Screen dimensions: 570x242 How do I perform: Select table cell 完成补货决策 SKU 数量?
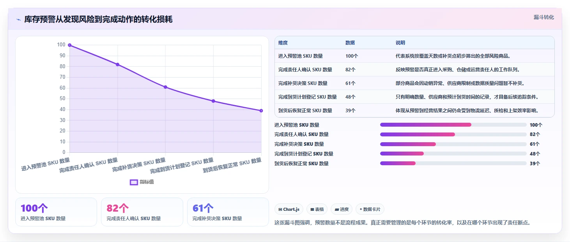[x=303, y=83]
